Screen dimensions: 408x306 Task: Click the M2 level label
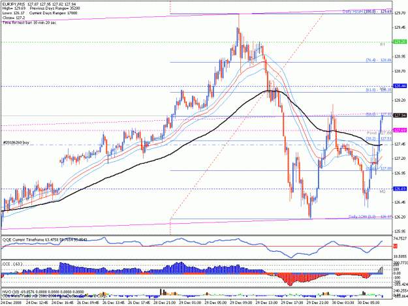pyautogui.click(x=383, y=192)
